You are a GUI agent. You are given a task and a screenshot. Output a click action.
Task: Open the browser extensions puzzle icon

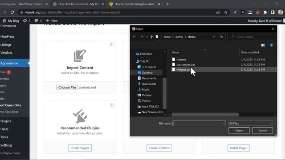point(265,12)
